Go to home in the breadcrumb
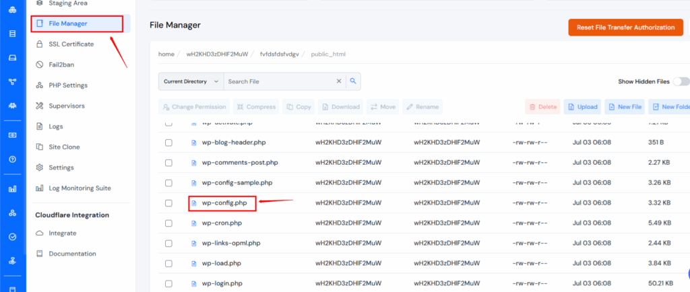Viewport: 690px width, 292px height. click(166, 54)
